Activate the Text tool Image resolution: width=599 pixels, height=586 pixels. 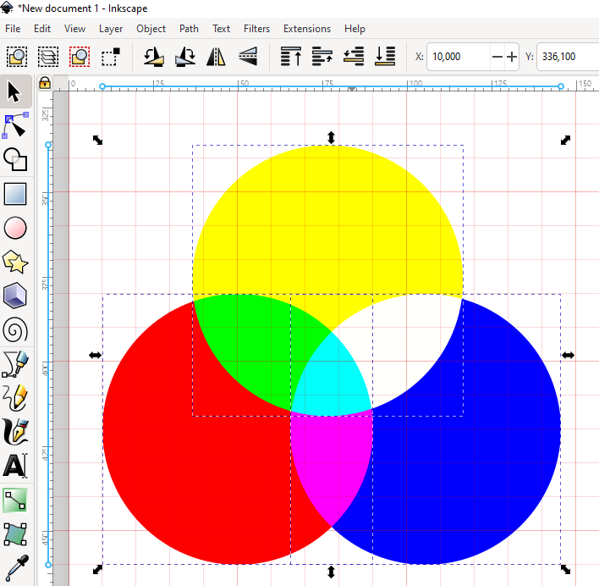tap(16, 466)
